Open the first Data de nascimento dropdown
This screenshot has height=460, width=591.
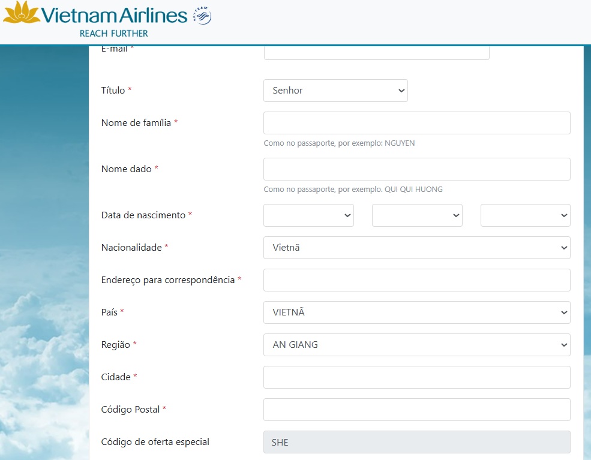point(308,215)
